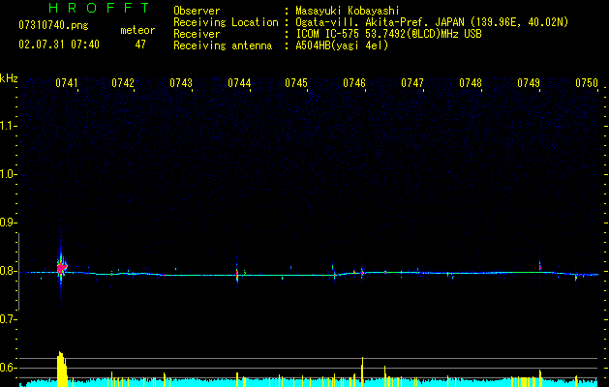Click the 0.6 kHz axis label

(7, 368)
